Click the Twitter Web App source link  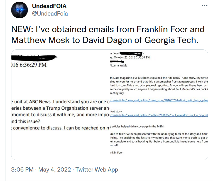click(97, 169)
